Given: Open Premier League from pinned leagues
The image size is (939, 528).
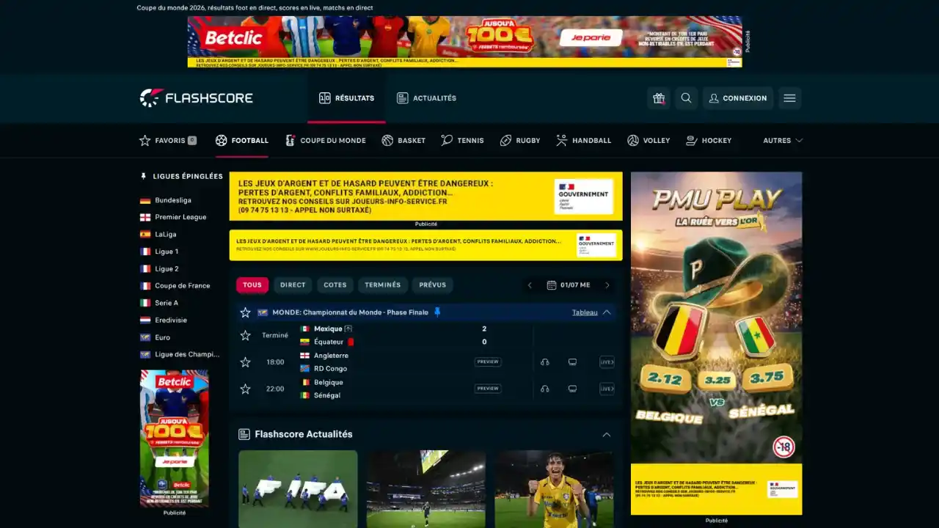Looking at the screenshot, I should click(x=180, y=217).
